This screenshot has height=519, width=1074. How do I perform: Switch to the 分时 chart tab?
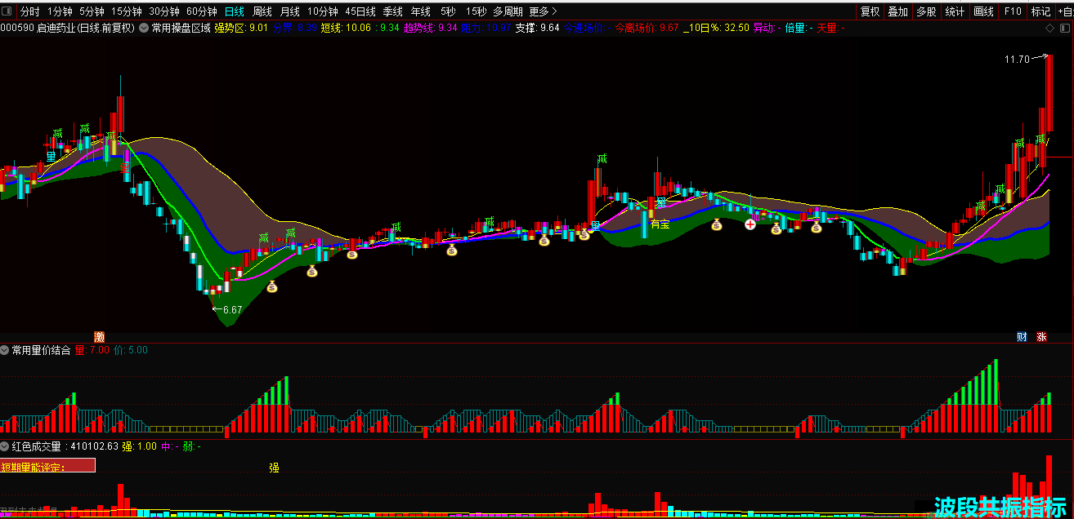click(29, 11)
